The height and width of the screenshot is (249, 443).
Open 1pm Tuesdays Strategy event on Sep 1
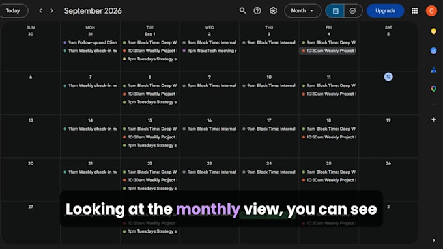(150, 59)
